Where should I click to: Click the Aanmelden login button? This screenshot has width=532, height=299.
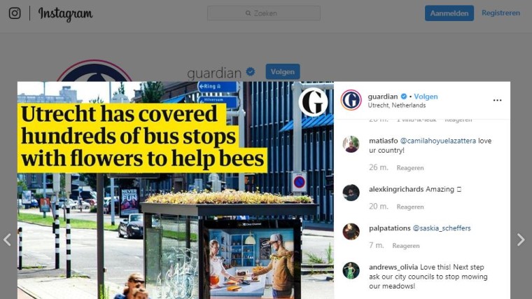tap(449, 13)
